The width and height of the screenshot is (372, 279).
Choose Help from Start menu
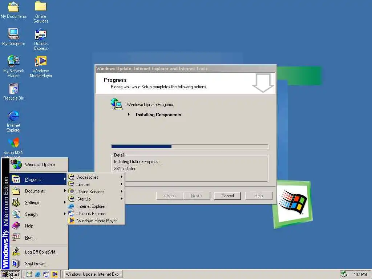tap(39, 226)
